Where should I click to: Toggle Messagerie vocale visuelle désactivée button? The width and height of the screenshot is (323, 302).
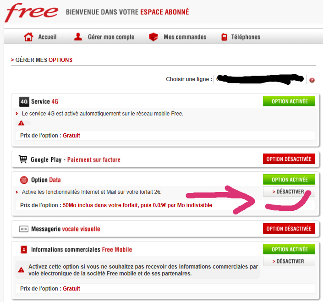pyautogui.click(x=289, y=229)
